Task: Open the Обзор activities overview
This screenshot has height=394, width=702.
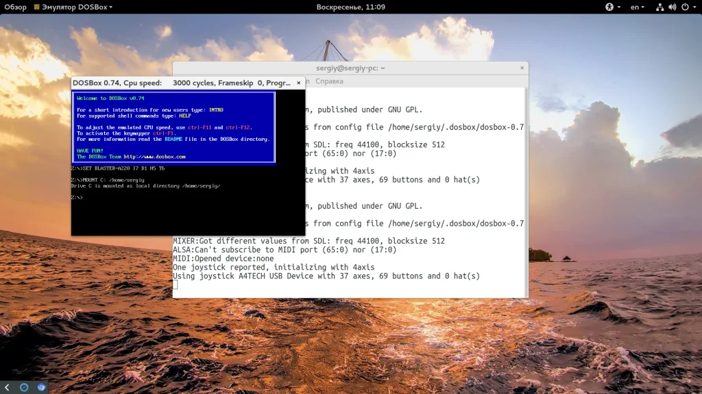Action: (x=15, y=7)
